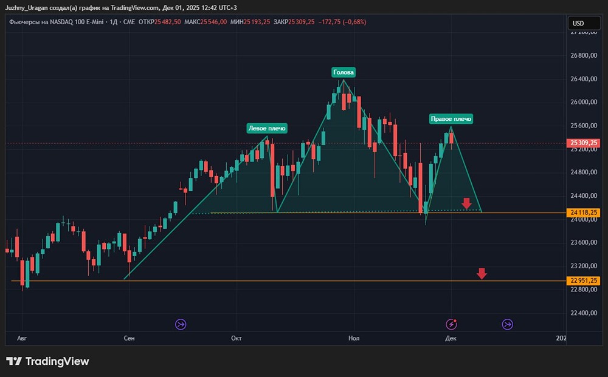Click the pink lightning event icon on the timeline
608x377 pixels.
(451, 324)
